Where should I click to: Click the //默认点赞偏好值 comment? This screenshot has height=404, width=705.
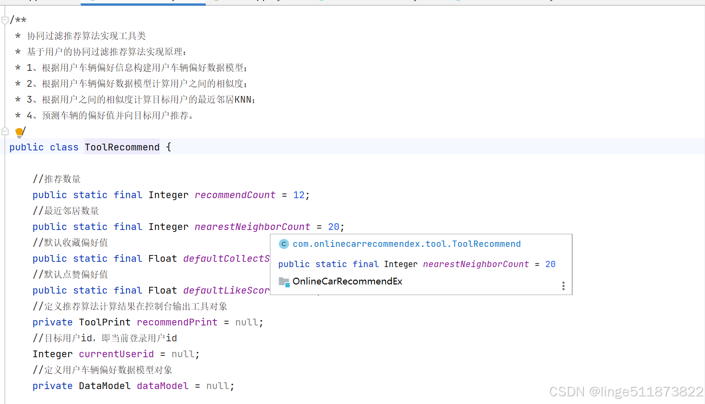pyautogui.click(x=70, y=274)
